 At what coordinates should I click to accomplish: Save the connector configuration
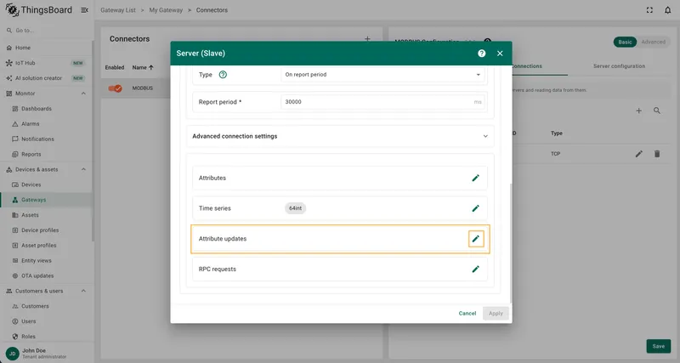click(x=658, y=346)
